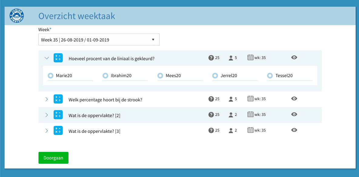Click calendar icon in 'Wat is de oppervlakte? [3]' row
Screen dimensions: 359x177
click(x=250, y=130)
